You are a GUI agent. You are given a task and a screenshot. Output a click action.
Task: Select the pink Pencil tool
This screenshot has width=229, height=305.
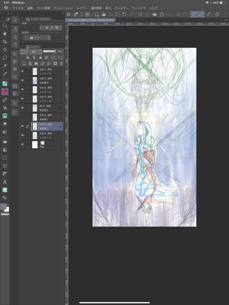(x=5, y=92)
